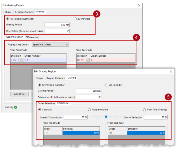Expand the T (+/+) direction dropdown
Screen dimensions: 177x148
pyautogui.click(x=22, y=60)
